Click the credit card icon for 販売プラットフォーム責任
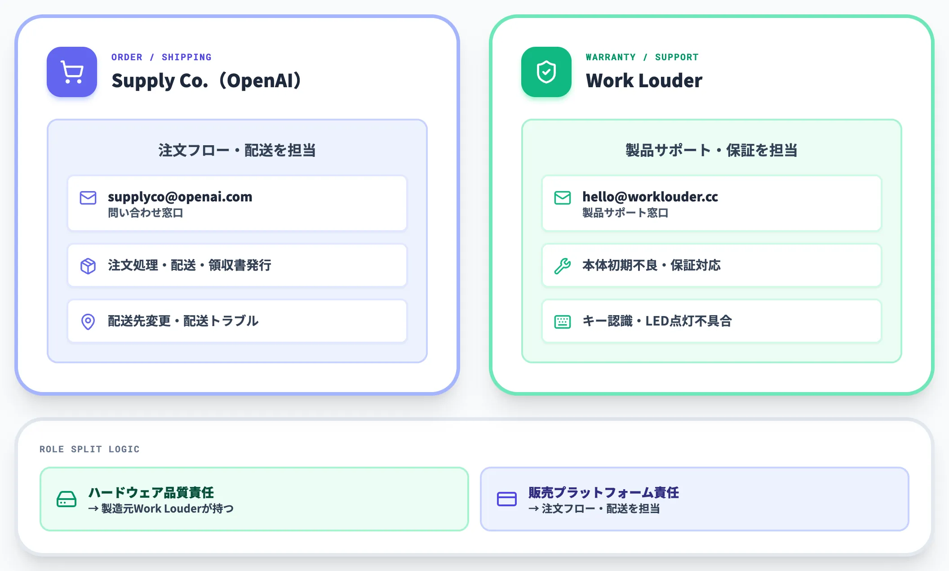The width and height of the screenshot is (949, 571). coord(507,499)
